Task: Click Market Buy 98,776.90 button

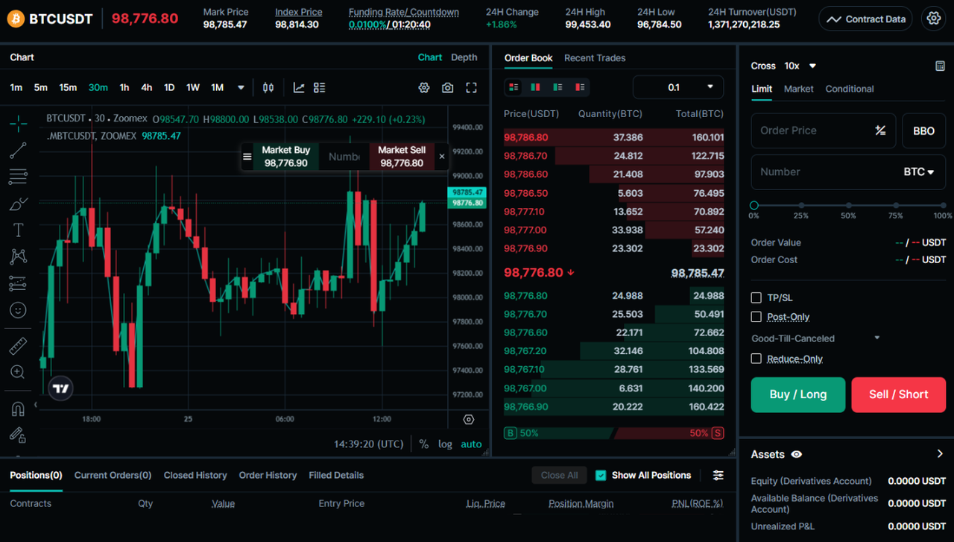Action: [286, 157]
